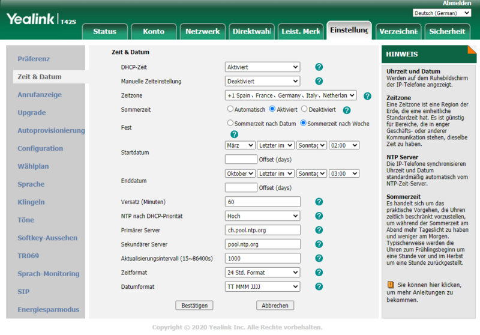The width and height of the screenshot is (480, 335).
Task: Open Energiesparmodus in the sidebar
Action: point(49,310)
